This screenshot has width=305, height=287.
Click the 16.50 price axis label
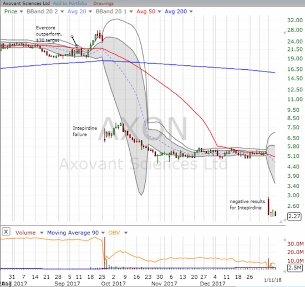[x=295, y=69]
